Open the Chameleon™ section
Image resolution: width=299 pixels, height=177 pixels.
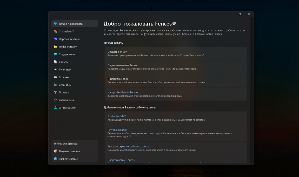(75, 31)
